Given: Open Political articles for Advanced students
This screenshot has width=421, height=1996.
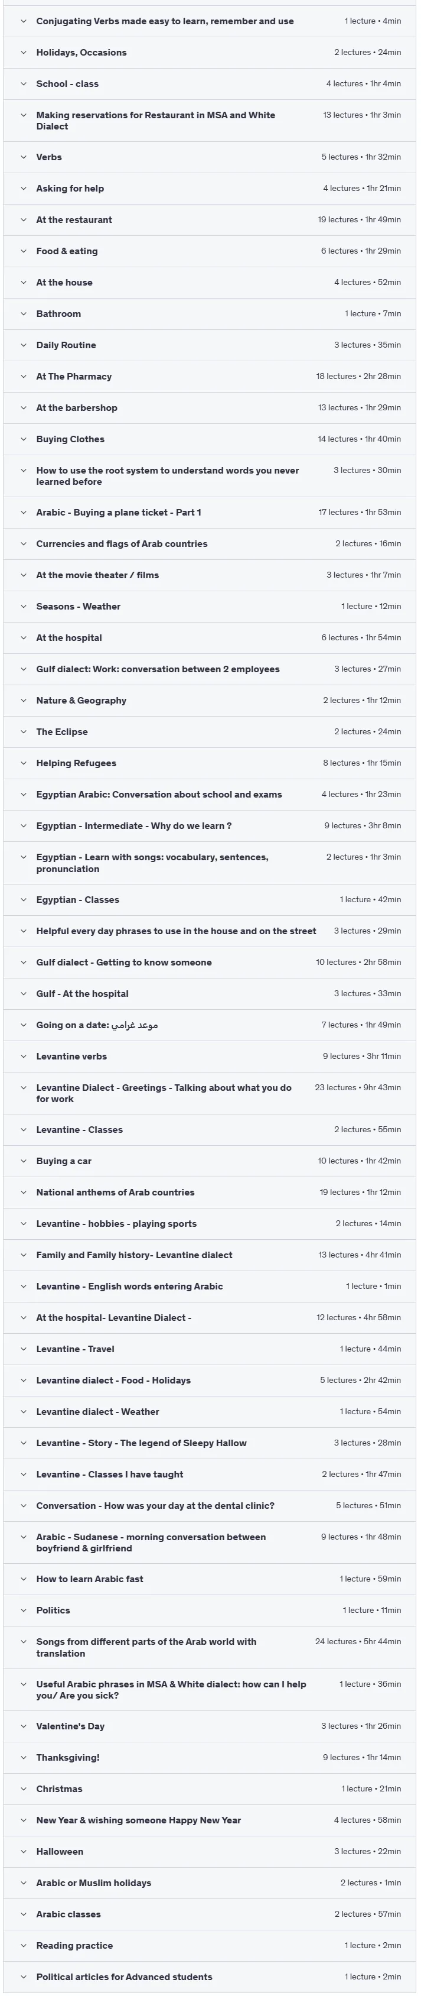Looking at the screenshot, I should point(210,1976).
